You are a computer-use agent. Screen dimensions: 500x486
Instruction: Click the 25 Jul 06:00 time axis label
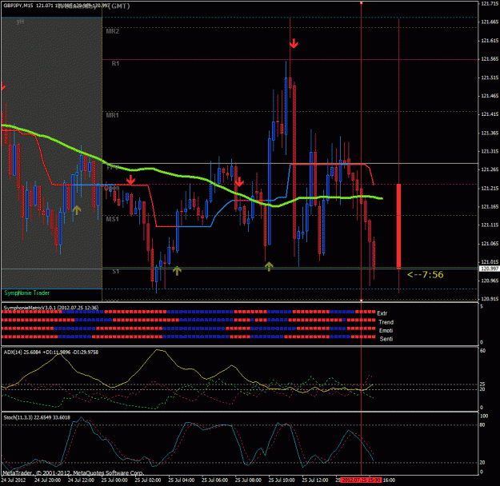pos(214,480)
